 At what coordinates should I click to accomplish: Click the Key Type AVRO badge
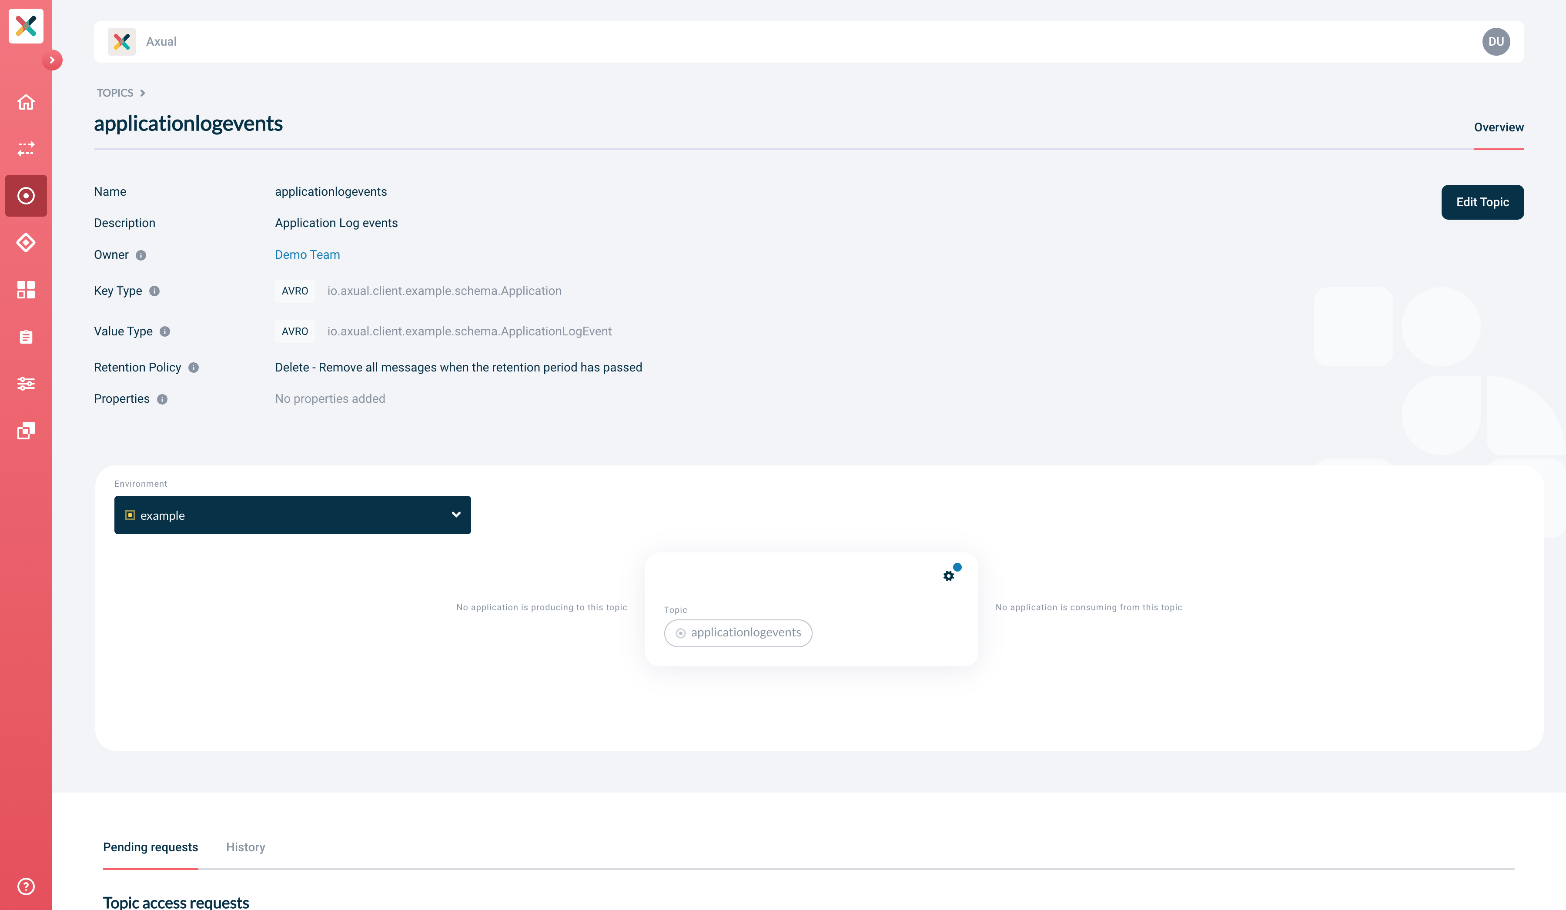click(x=294, y=291)
